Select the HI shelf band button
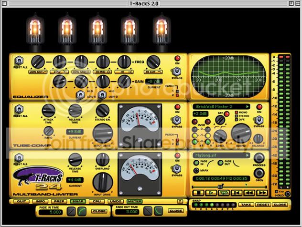Screen dimensions: 302x227 [x=124, y=72]
